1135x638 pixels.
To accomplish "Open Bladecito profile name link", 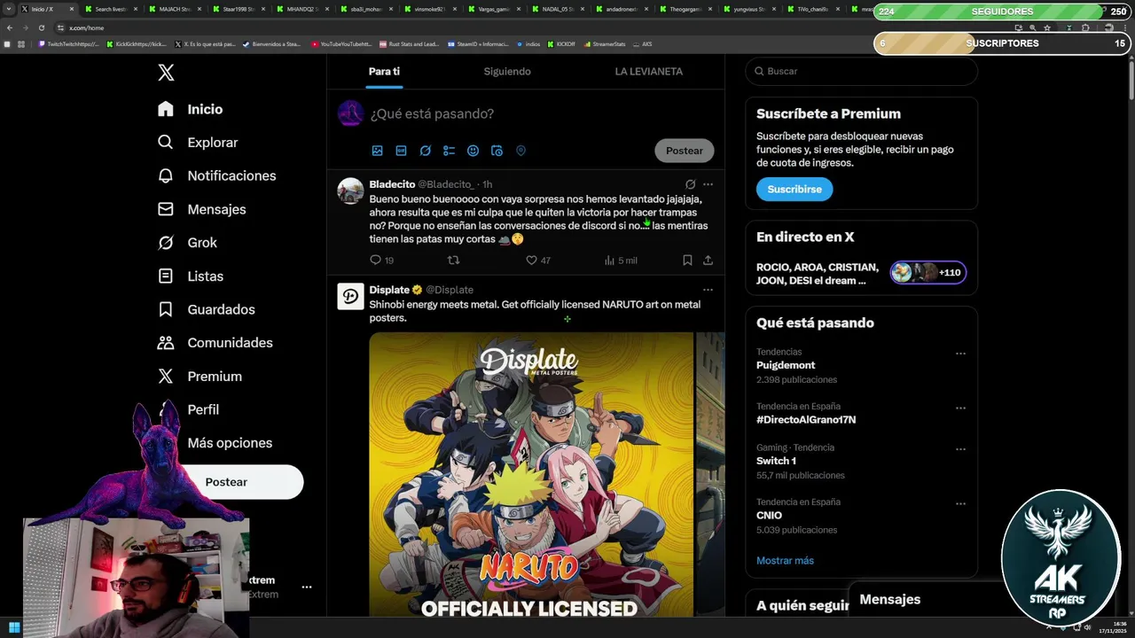I will 392,184.
